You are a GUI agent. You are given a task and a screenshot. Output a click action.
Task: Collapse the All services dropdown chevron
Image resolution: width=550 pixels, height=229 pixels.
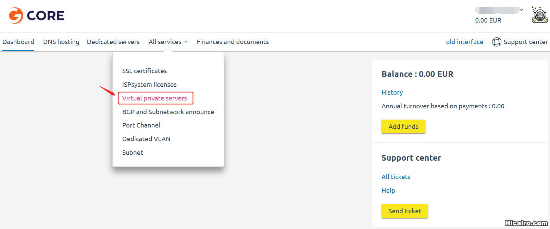coord(186,42)
